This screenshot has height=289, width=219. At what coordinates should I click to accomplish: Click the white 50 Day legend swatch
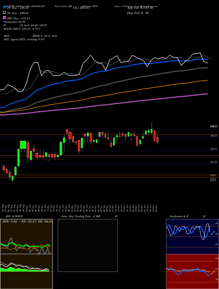4,12
